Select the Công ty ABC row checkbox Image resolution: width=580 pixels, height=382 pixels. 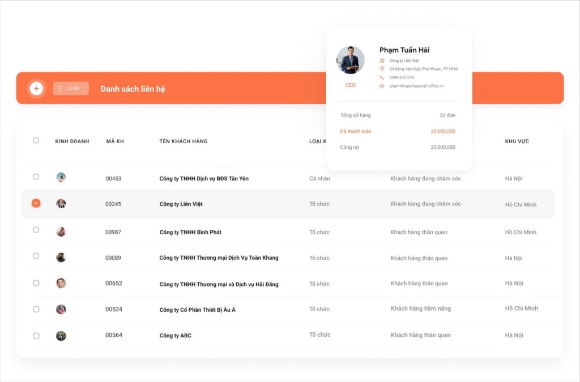(x=36, y=336)
